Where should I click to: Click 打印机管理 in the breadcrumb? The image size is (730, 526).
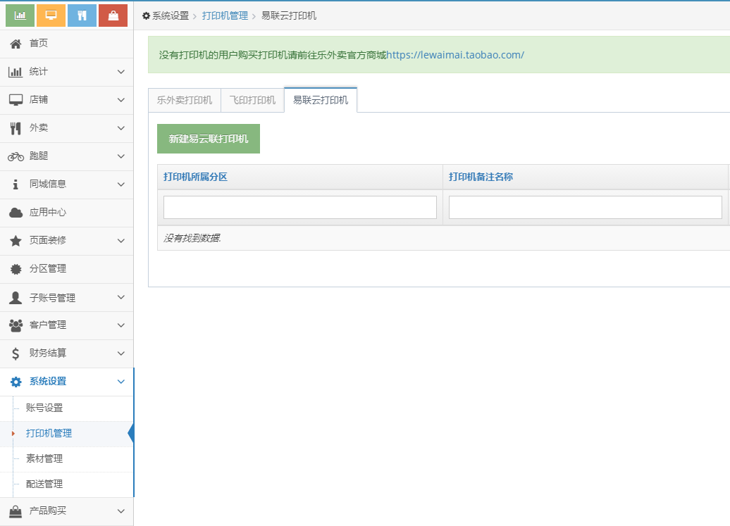[225, 15]
